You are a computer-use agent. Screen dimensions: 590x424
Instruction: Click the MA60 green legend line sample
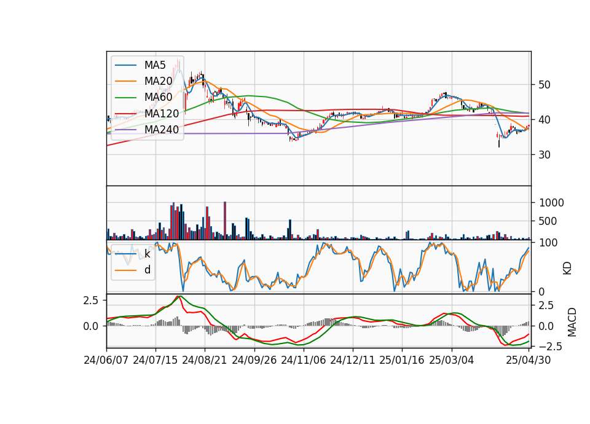[x=126, y=97]
